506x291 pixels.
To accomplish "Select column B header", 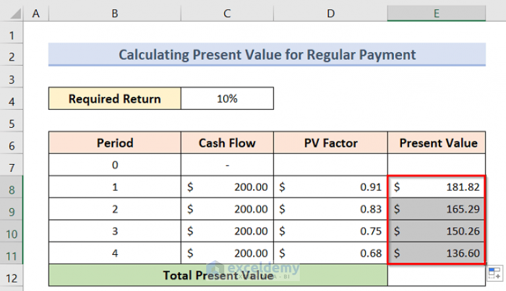I will tap(115, 14).
